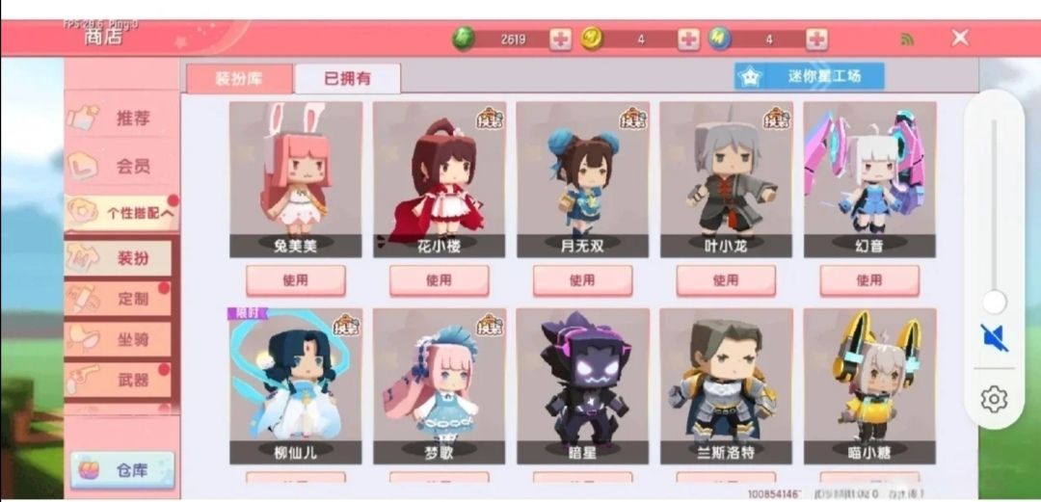Select the 暗星 character thumbnail
The height and width of the screenshot is (502, 1041).
(582, 385)
